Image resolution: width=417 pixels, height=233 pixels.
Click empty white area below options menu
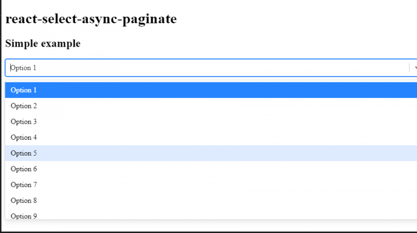(210, 225)
